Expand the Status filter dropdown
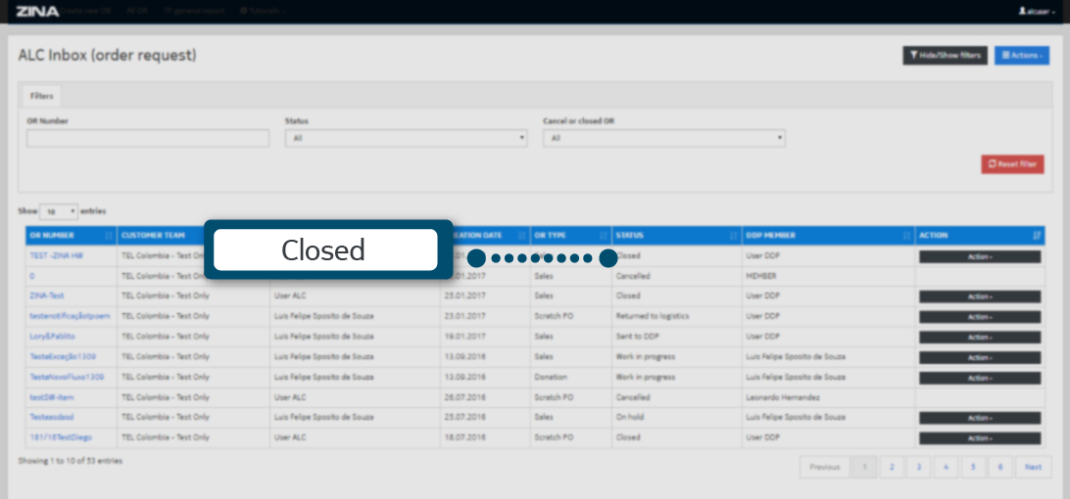1070x499 pixels. point(406,139)
